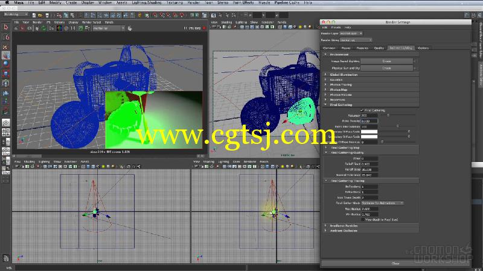Screen dimensions: 483x271
Task: Click the Primary Diffuse Scale white swatch
Action: (369, 132)
